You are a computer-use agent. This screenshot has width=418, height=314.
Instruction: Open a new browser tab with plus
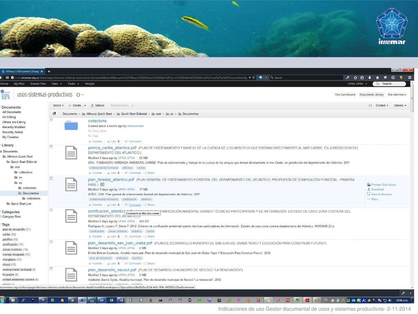pyautogui.click(x=49, y=72)
